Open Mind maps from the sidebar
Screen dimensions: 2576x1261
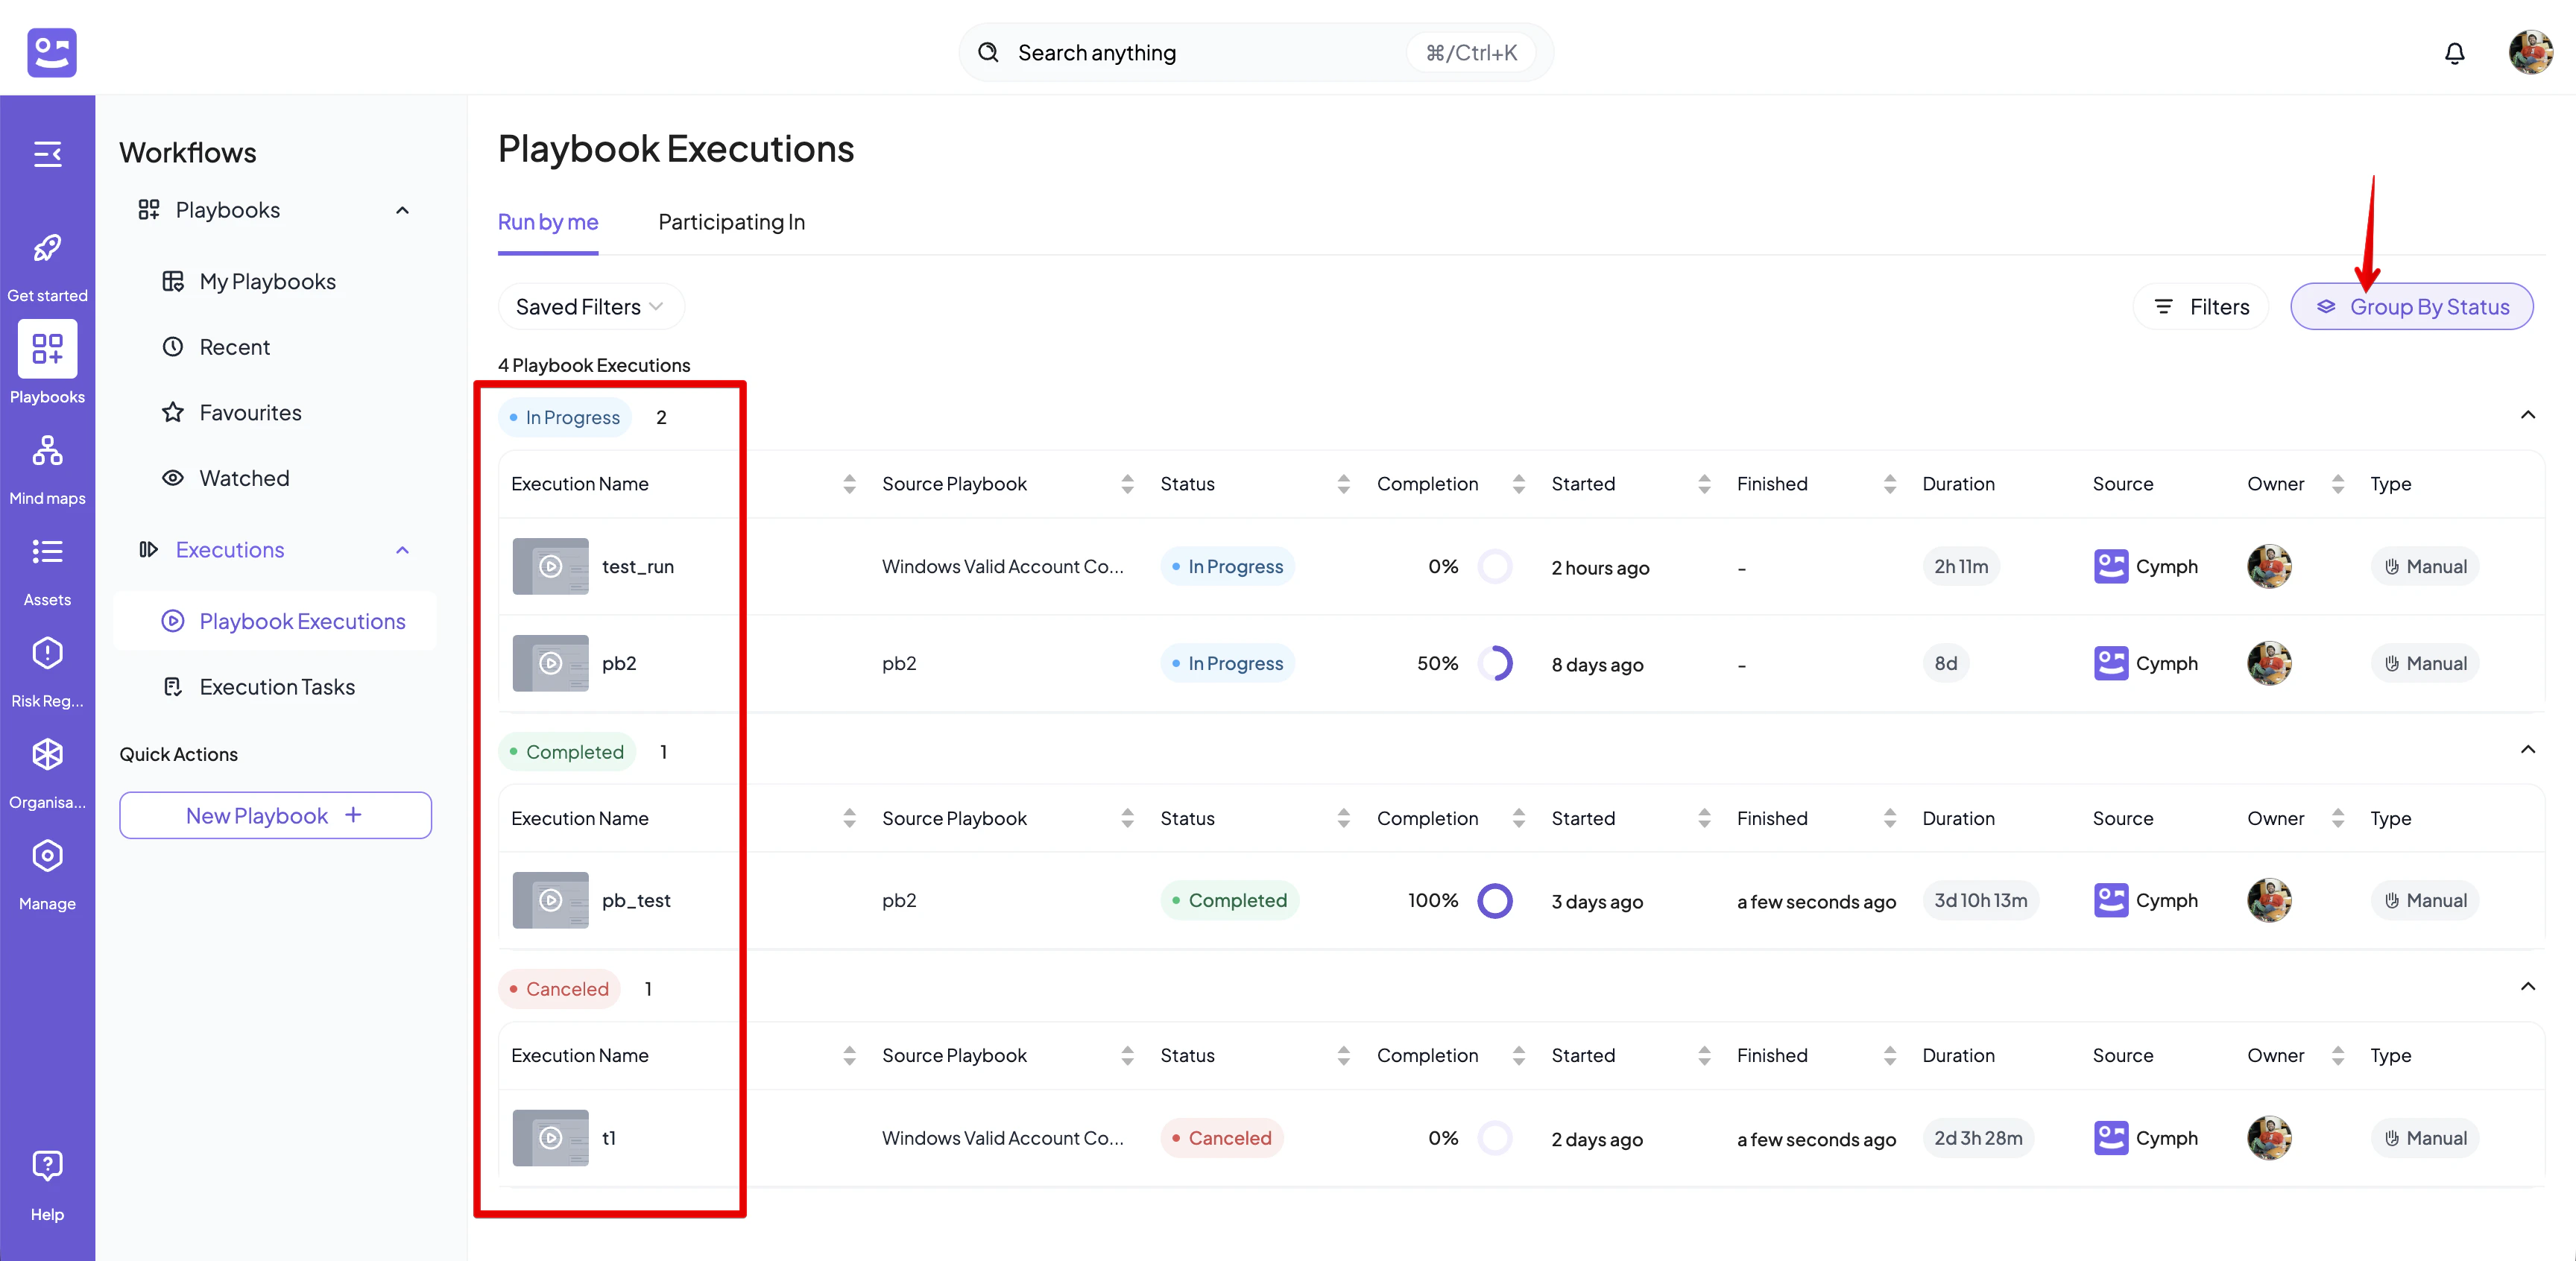tap(47, 451)
